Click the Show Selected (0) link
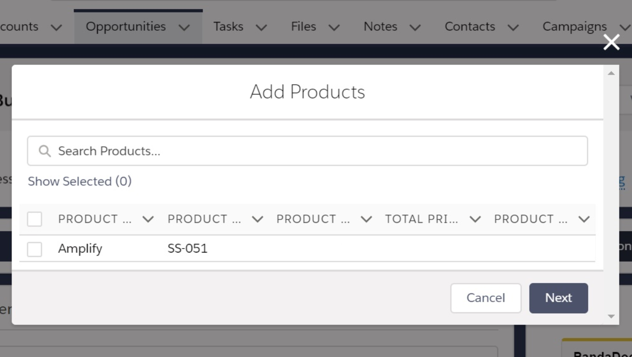This screenshot has height=357, width=632. [x=79, y=181]
